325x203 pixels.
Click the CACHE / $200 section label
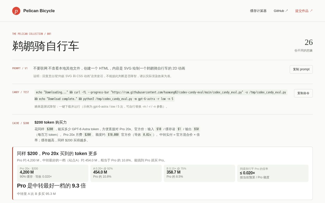21,123
